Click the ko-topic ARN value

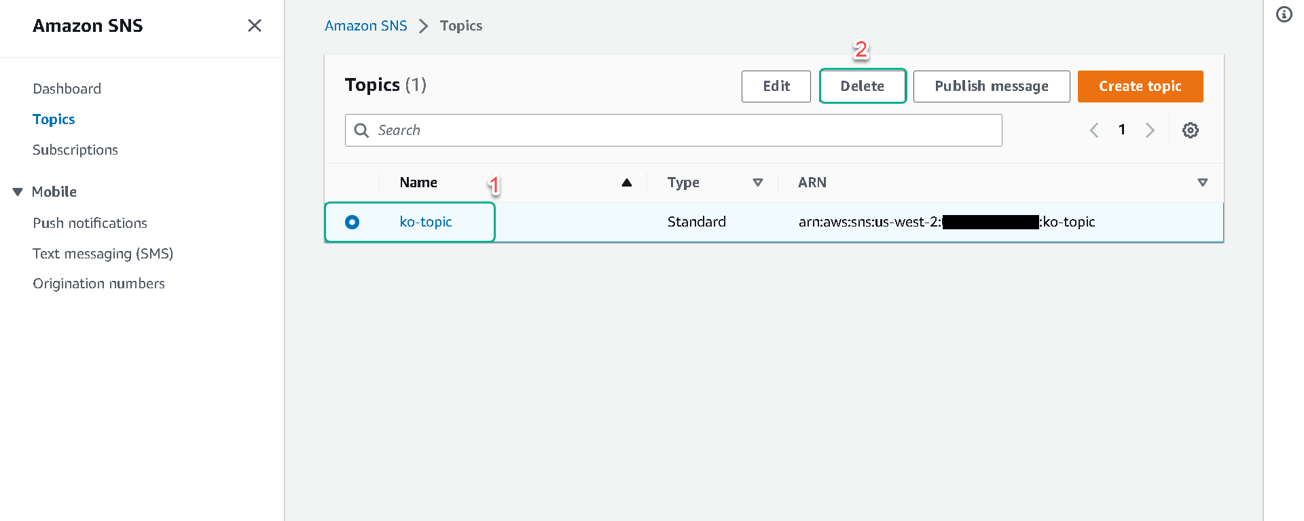[947, 222]
